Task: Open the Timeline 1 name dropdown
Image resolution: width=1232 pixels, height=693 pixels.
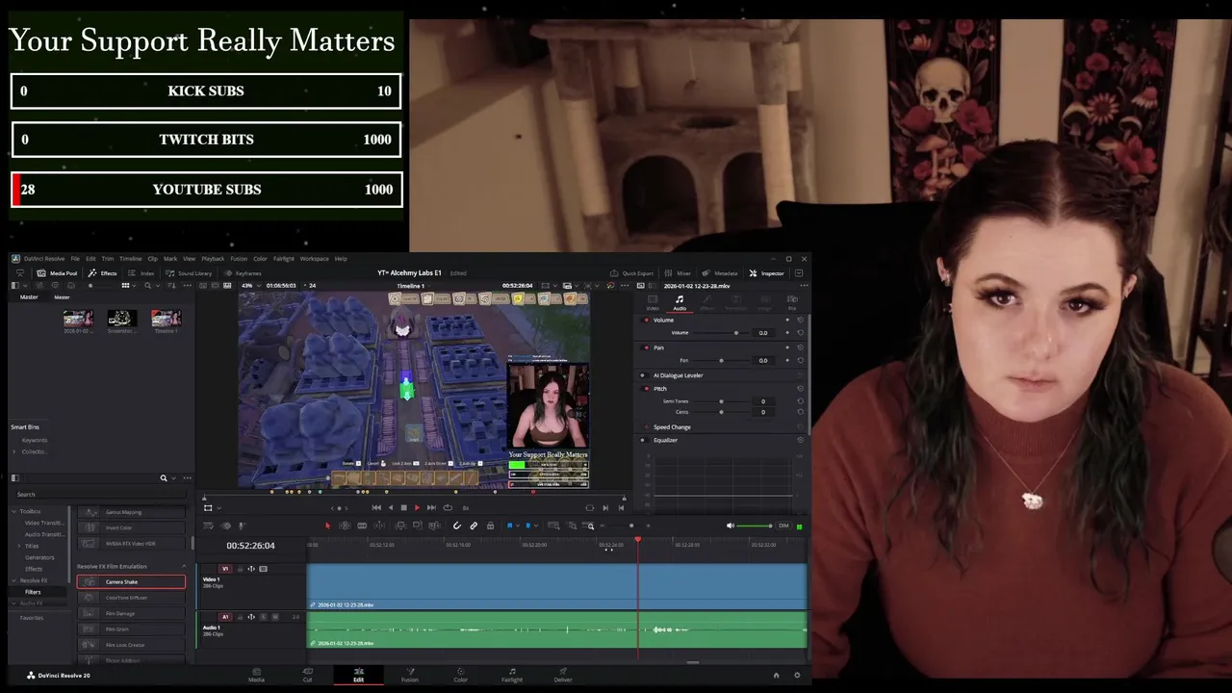Action: pyautogui.click(x=429, y=286)
